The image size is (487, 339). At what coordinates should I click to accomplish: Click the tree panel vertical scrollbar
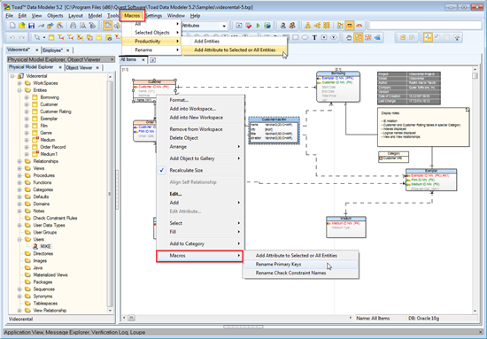coord(110,194)
